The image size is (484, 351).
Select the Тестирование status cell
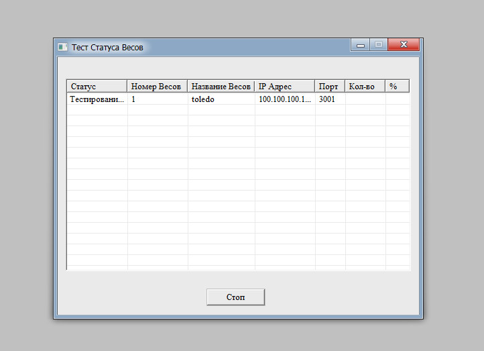97,99
